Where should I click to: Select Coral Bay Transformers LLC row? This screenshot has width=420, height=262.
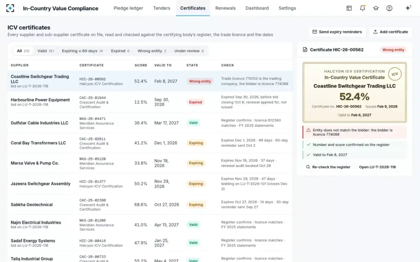click(150, 143)
